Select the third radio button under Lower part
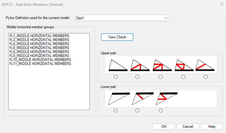This screenshot has width=226, height=133. pyautogui.click(x=161, y=110)
